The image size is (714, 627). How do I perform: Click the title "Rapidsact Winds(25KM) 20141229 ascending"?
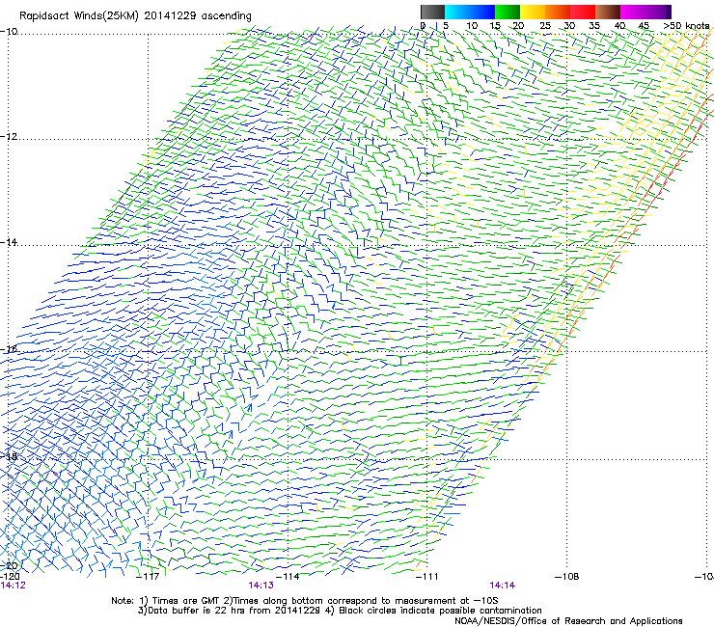click(135, 16)
